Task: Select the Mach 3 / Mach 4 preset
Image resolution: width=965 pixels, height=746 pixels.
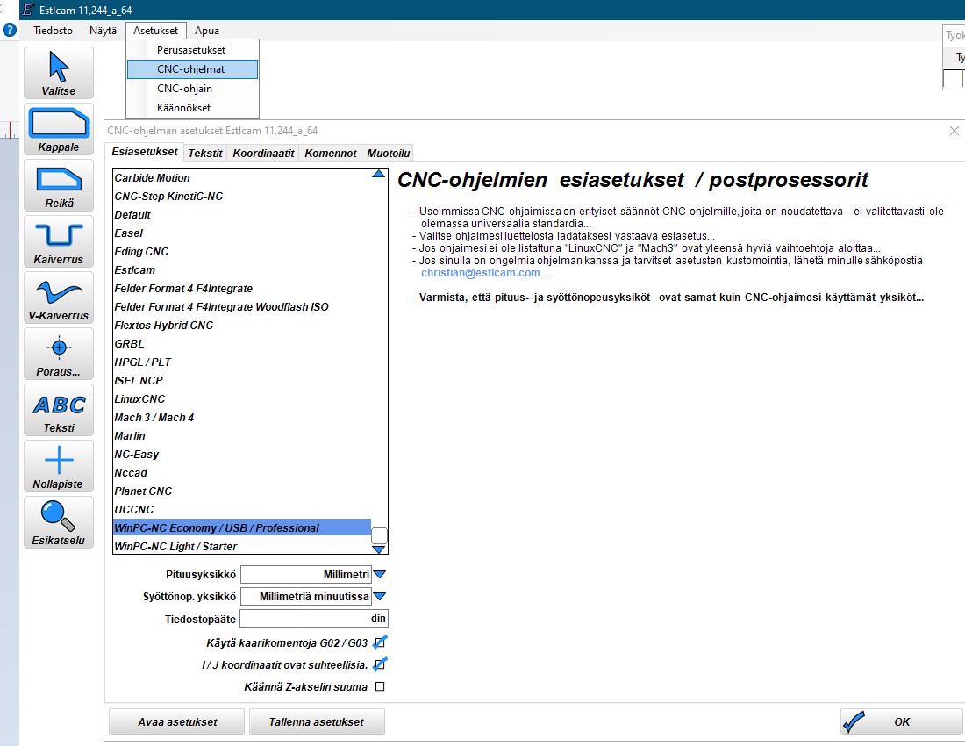Action: point(242,418)
